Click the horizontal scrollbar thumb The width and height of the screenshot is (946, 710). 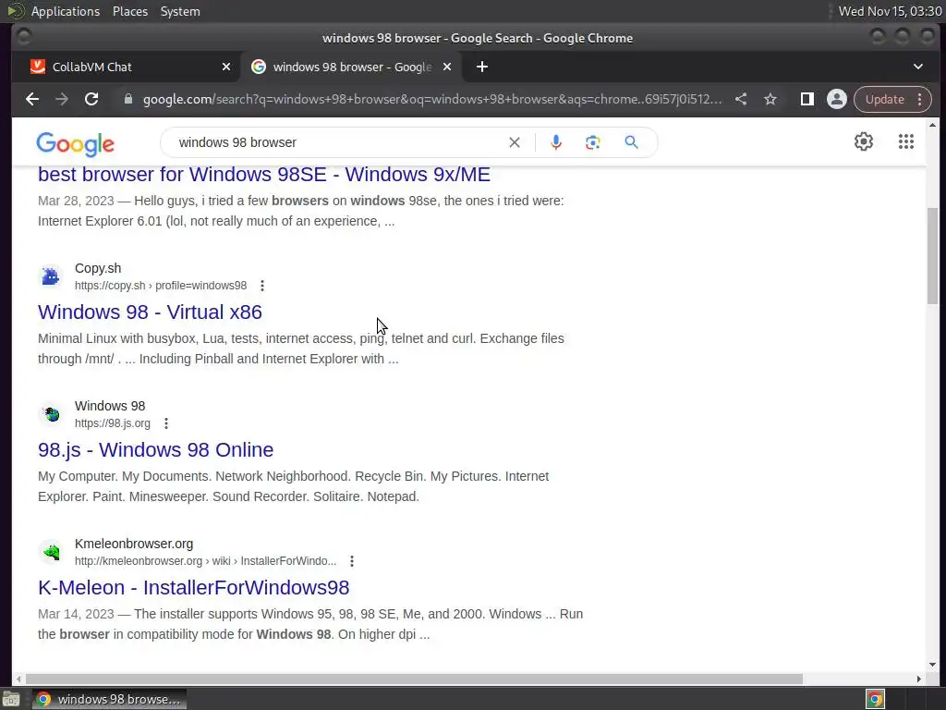pyautogui.click(x=414, y=679)
